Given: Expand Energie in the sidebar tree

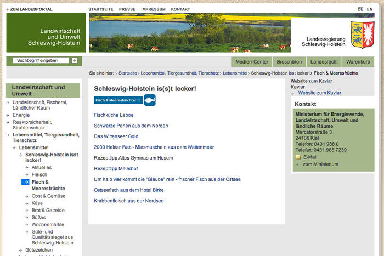Looking at the screenshot, I should click(x=21, y=115).
